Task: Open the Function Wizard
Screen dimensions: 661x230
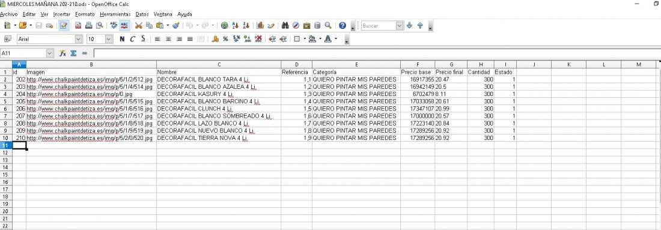Action: click(x=63, y=53)
